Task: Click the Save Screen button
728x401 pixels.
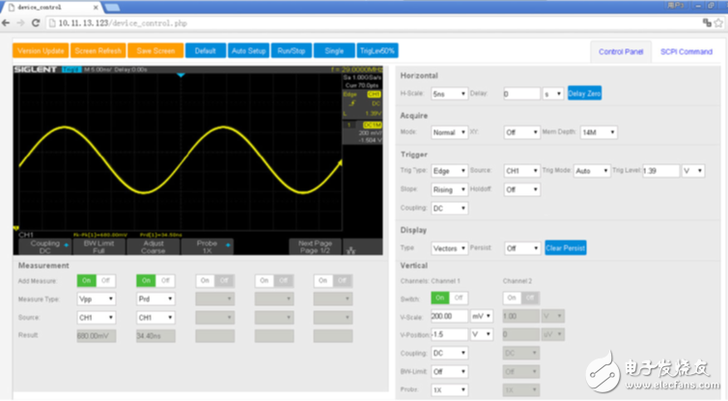Action: click(155, 50)
